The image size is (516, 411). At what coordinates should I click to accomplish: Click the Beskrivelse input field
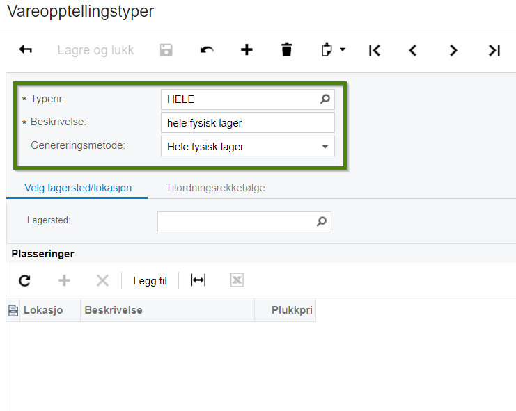pos(248,122)
